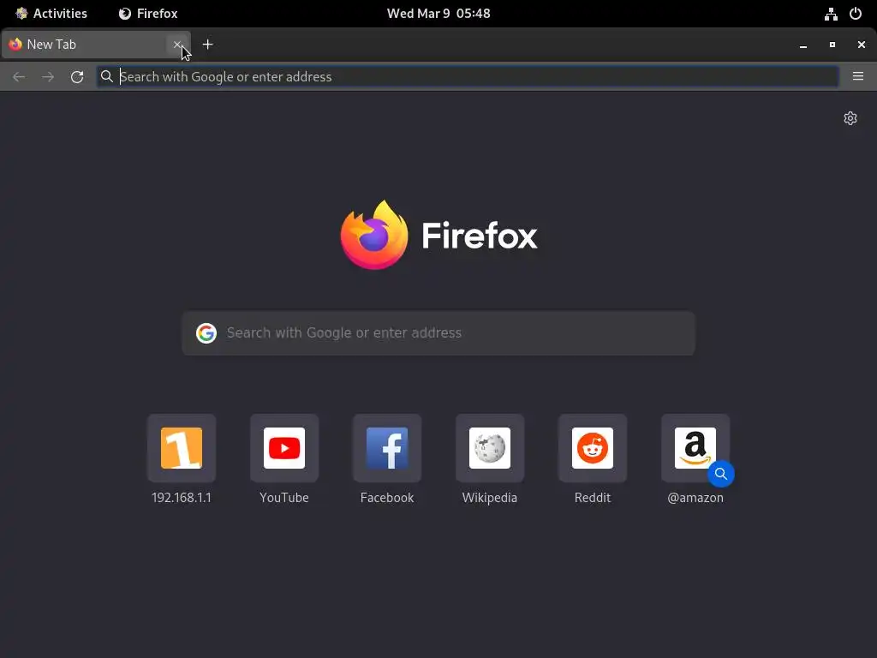This screenshot has height=658, width=877.
Task: Click the 192.168.1.1 label text
Action: coord(182,498)
